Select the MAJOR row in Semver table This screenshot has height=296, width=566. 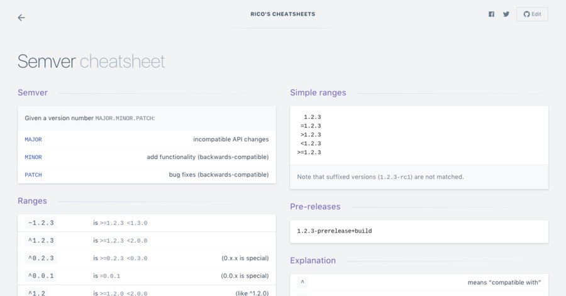(x=147, y=139)
